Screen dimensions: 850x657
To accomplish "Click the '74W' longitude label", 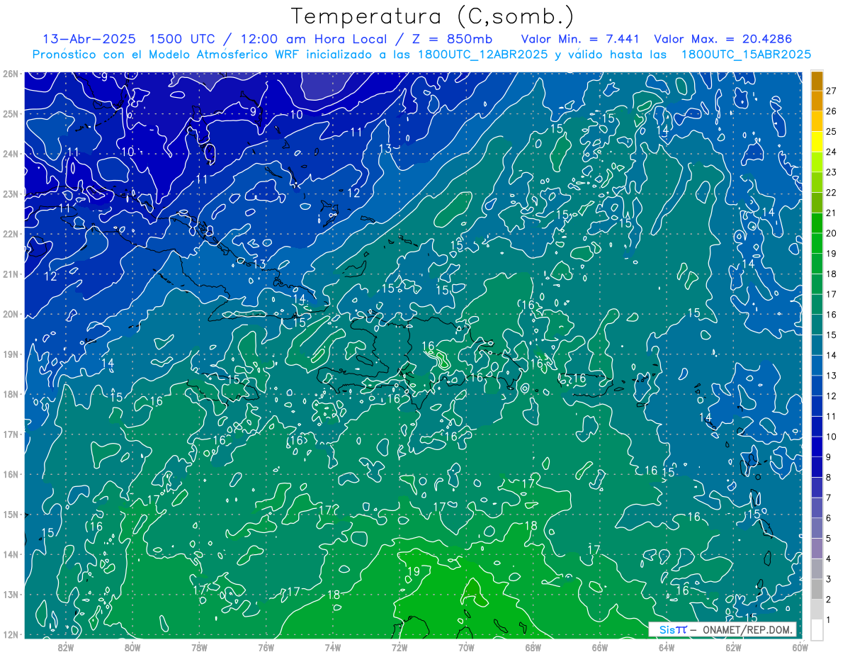I will [x=332, y=646].
